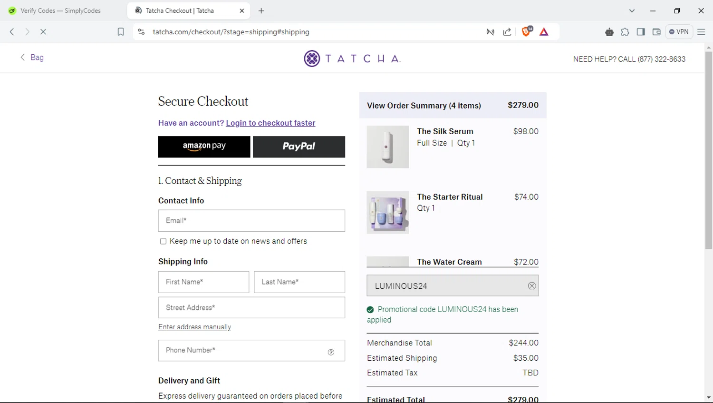
Task: Click the First Name field
Action: coord(203,282)
